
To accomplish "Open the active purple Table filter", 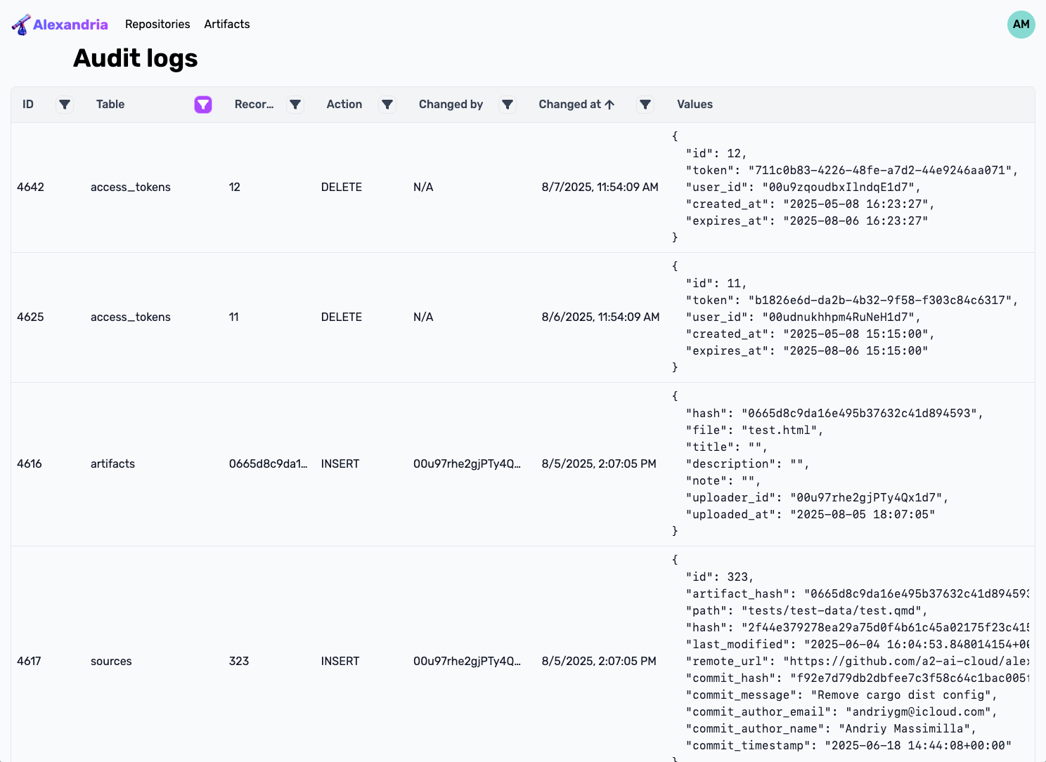I will pos(203,105).
